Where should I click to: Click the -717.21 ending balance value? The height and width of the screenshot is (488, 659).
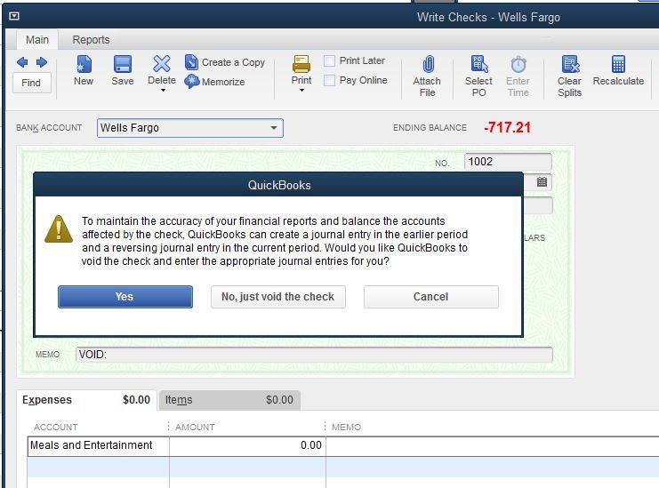tap(507, 127)
